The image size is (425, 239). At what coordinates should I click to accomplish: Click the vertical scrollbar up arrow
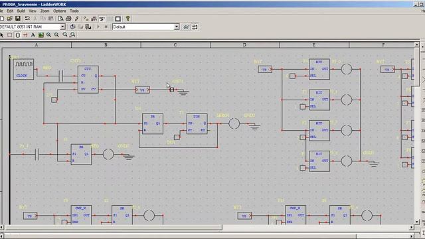pyautogui.click(x=417, y=44)
